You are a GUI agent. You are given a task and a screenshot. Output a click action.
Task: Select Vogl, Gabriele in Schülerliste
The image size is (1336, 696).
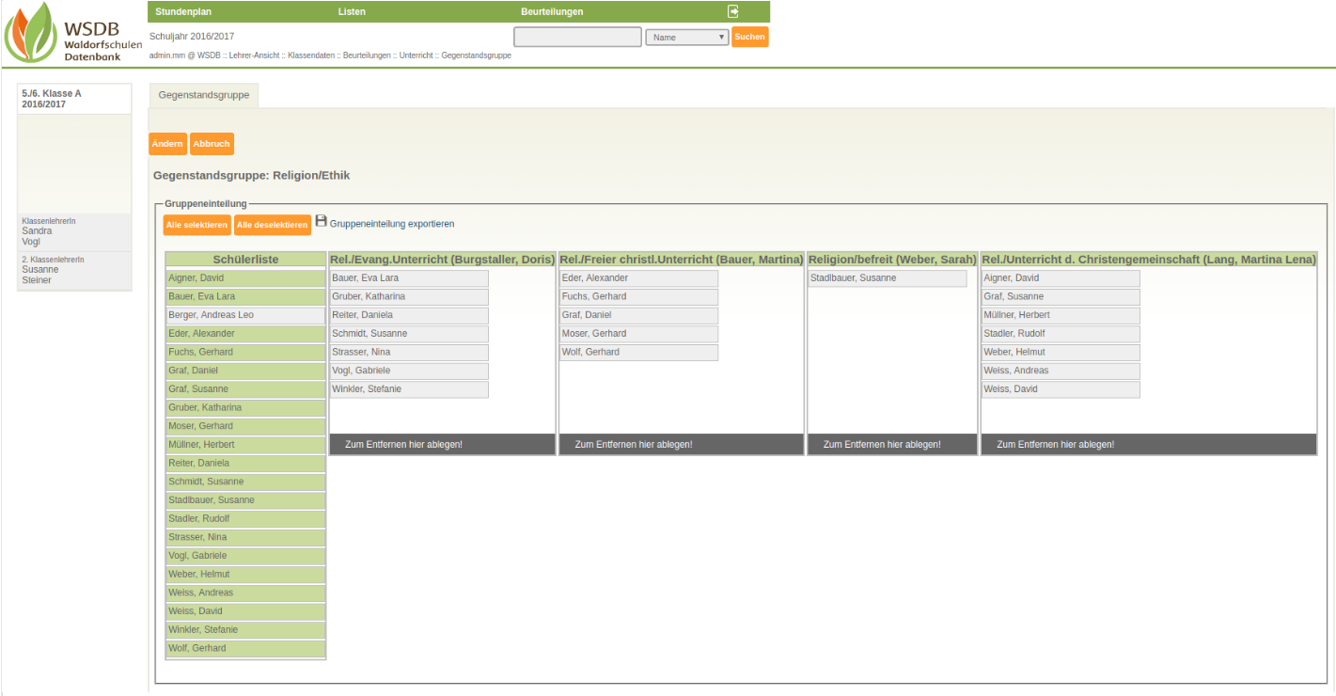click(245, 556)
